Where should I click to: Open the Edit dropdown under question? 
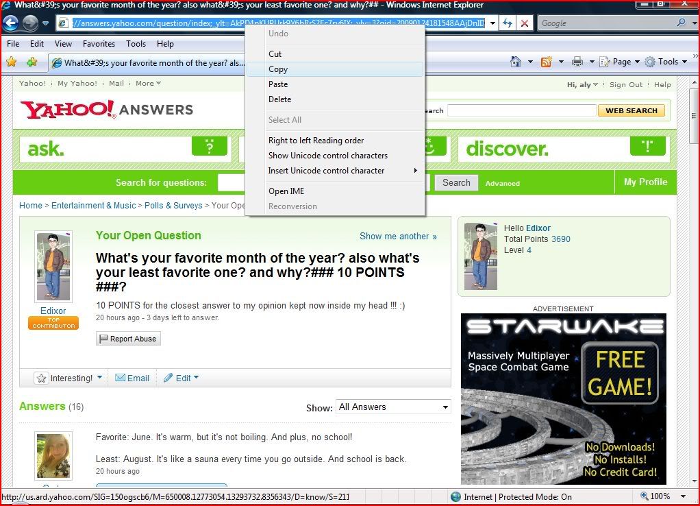181,378
